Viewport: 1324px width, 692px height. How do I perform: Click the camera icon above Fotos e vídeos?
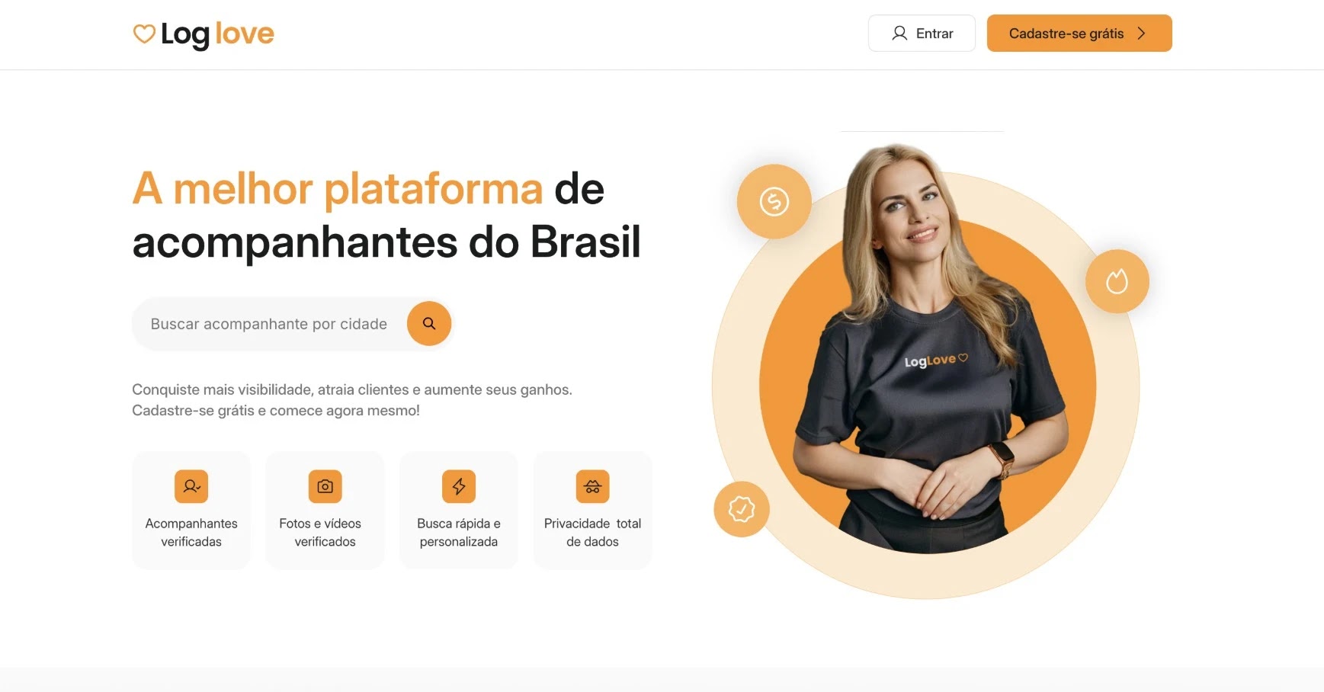coord(325,486)
